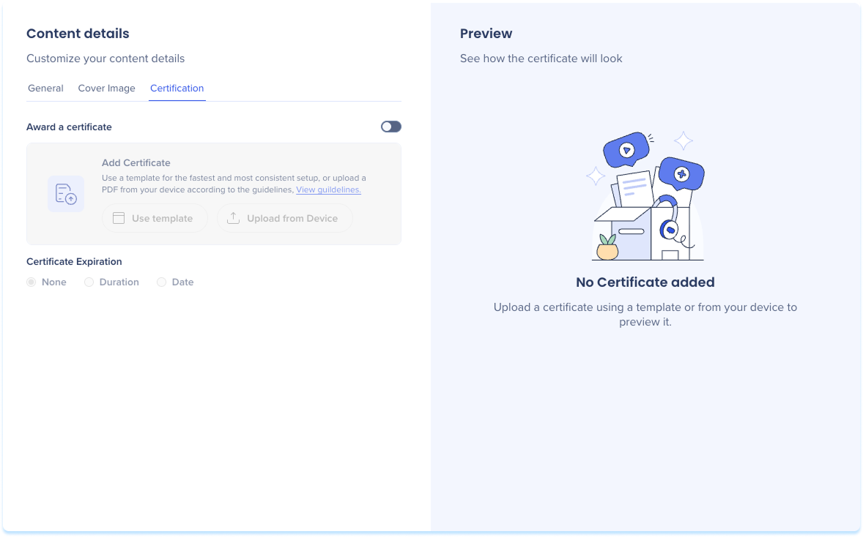Viewport: 863px width, 537px height.
Task: Click the plus speech bubble in the illustration
Action: (681, 174)
